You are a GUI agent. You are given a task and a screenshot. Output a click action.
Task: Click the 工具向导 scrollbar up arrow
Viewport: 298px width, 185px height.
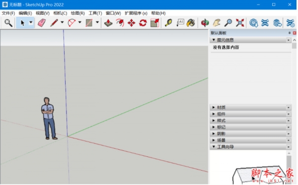[x=289, y=153]
